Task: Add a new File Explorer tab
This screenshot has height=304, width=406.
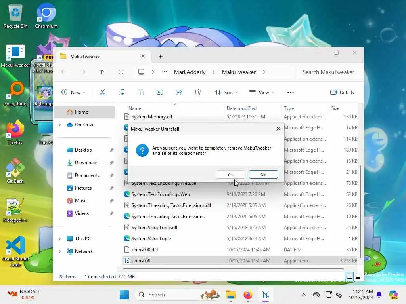Action: [161, 56]
